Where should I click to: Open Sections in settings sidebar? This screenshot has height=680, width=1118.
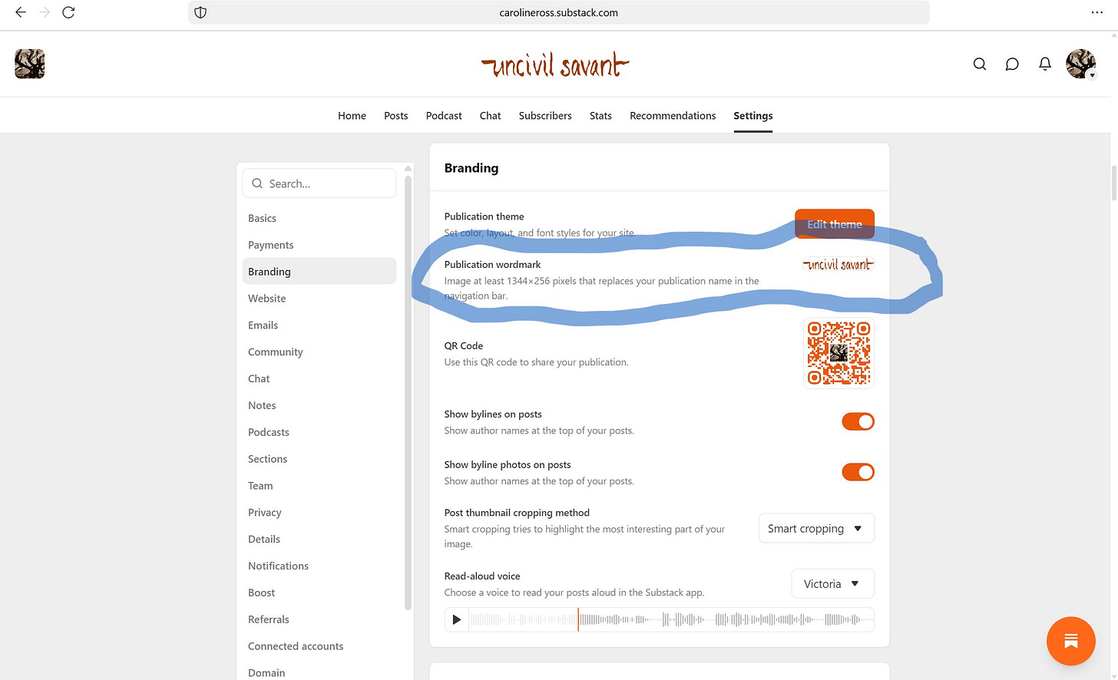coord(319,459)
